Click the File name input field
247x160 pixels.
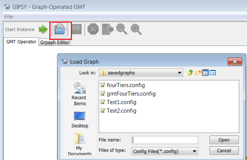(165, 140)
